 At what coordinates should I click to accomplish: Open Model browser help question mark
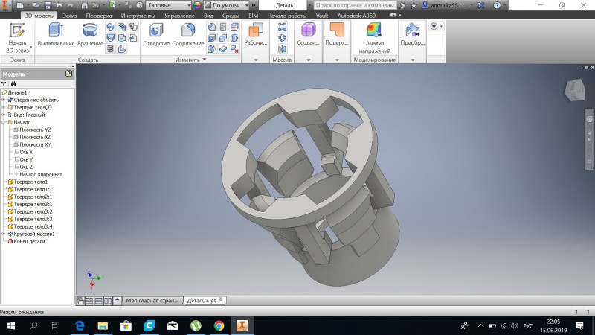[68, 74]
